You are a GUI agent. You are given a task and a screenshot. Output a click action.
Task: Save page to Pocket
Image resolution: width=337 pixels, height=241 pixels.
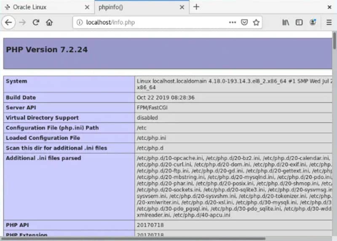click(244, 22)
